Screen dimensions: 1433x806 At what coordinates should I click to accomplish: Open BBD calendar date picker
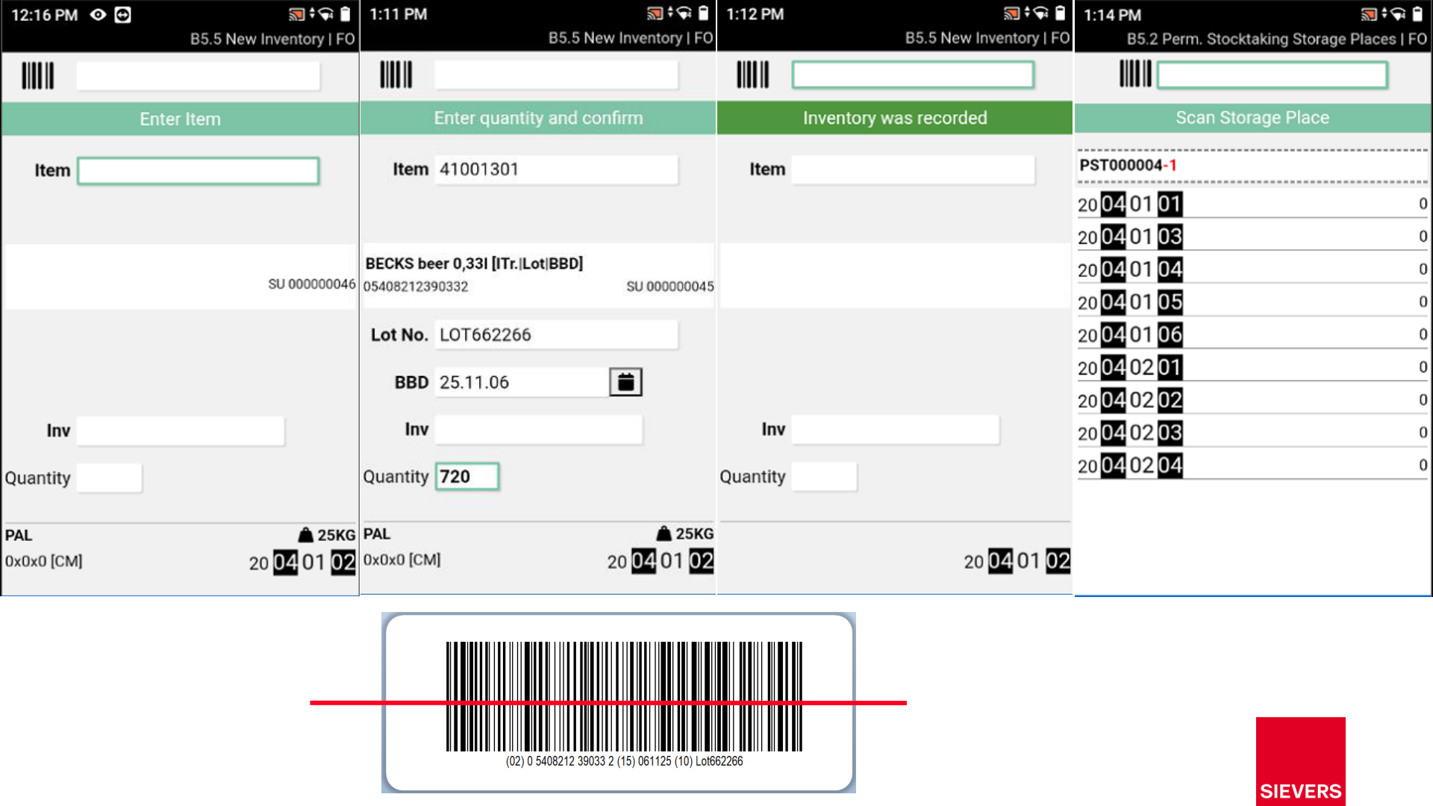[625, 382]
